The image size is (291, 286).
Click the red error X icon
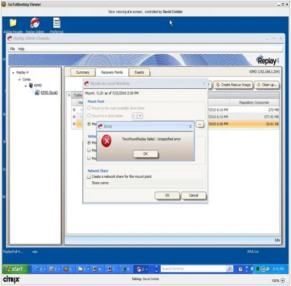click(107, 141)
